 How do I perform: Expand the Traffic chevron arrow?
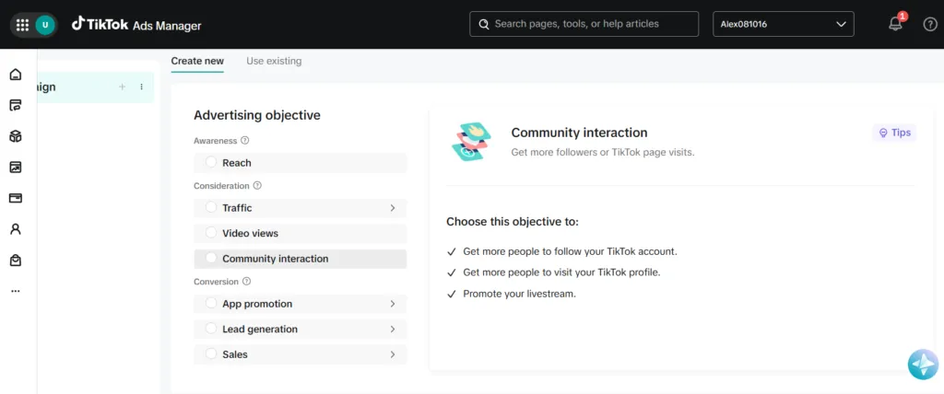[x=393, y=207]
